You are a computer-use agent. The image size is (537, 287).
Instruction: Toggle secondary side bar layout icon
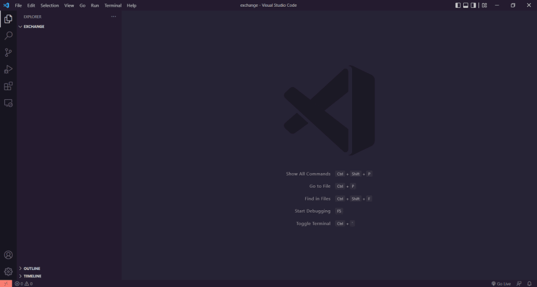coord(474,5)
